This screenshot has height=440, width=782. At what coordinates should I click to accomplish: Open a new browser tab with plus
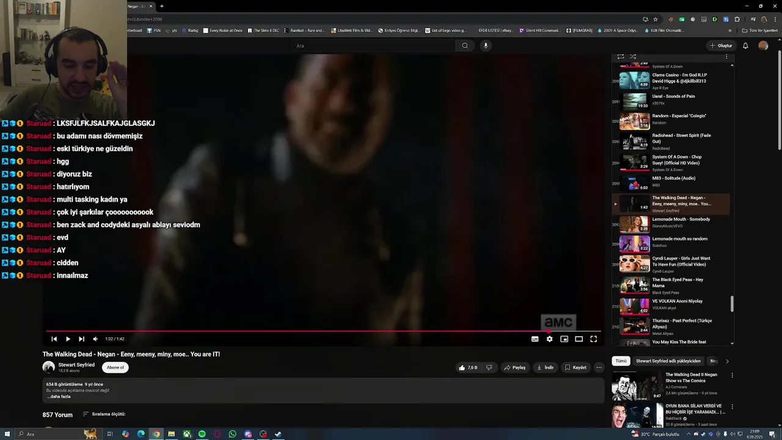[x=162, y=6]
